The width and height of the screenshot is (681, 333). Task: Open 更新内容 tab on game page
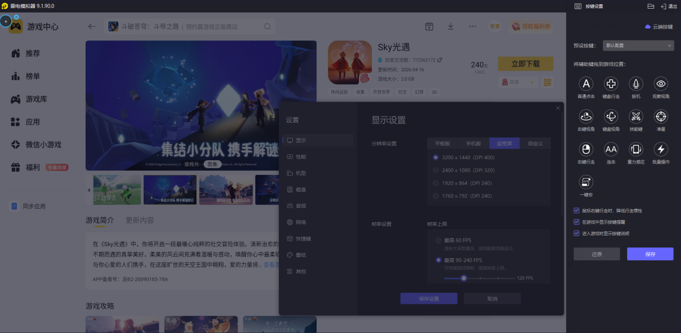coord(139,220)
